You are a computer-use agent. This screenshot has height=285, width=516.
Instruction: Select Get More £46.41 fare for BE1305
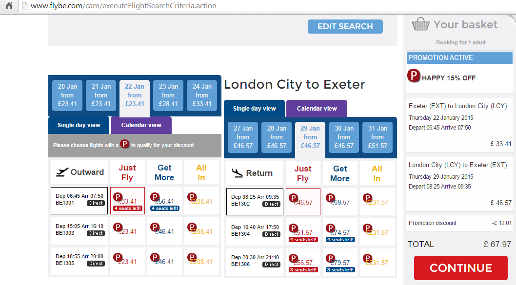164,261
